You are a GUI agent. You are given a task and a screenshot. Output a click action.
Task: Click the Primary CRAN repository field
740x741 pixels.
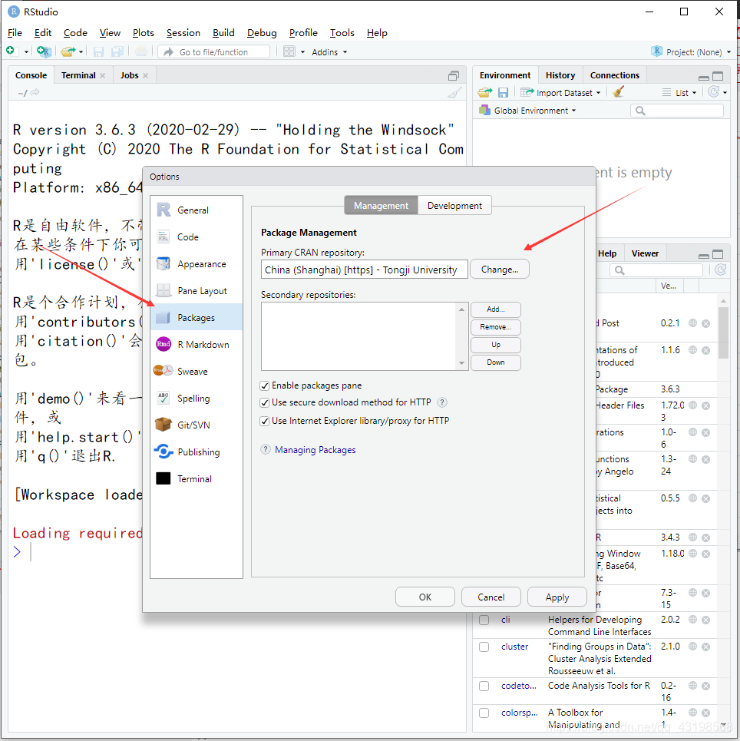[x=365, y=270]
